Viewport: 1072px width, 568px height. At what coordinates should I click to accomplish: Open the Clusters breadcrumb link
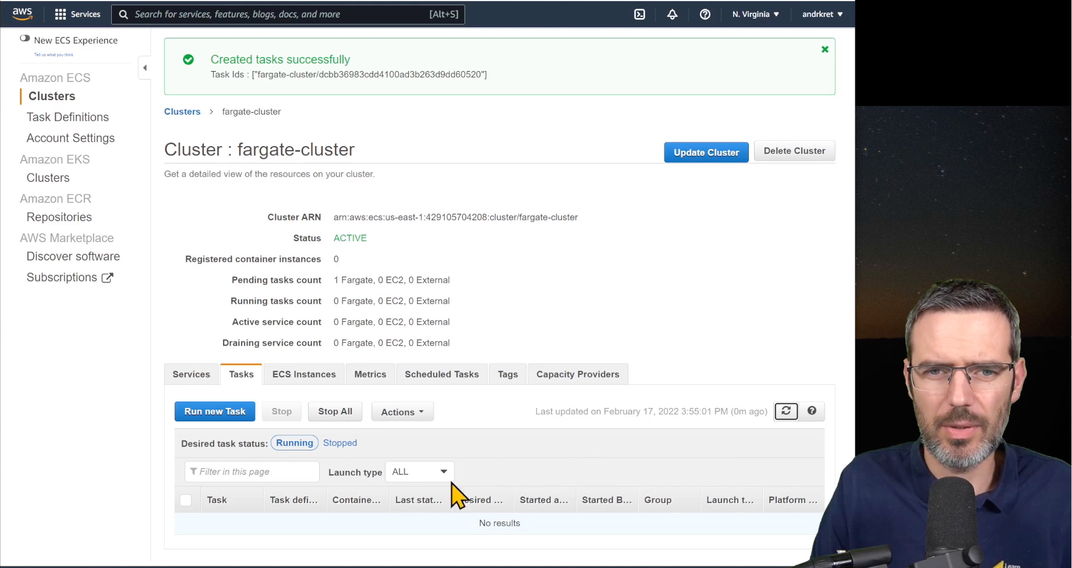pyautogui.click(x=182, y=112)
